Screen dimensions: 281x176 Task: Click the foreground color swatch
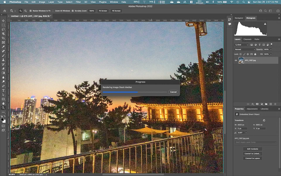pos(3,119)
